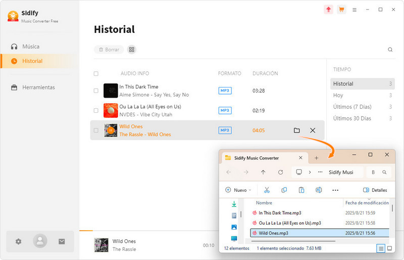
Task: Click the playback progress bar
Action: 149,231
